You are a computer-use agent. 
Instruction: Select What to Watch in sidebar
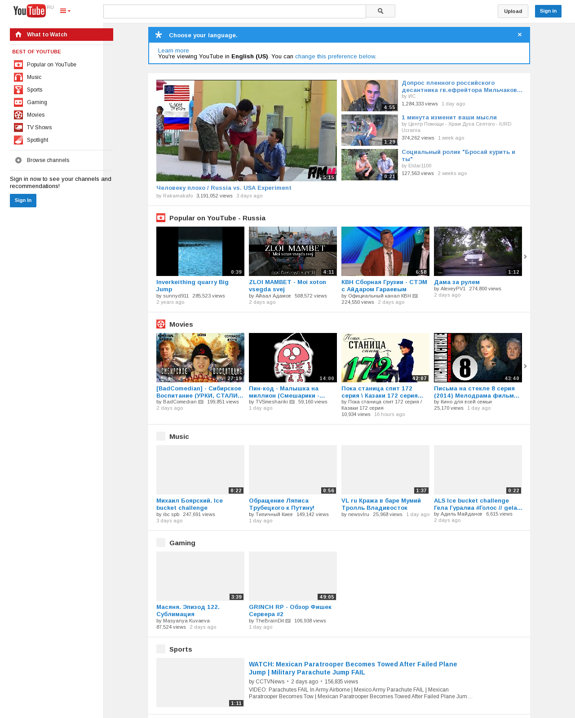(62, 35)
